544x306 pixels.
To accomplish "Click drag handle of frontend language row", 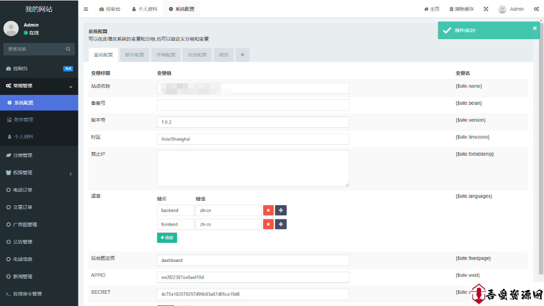I will point(281,224).
